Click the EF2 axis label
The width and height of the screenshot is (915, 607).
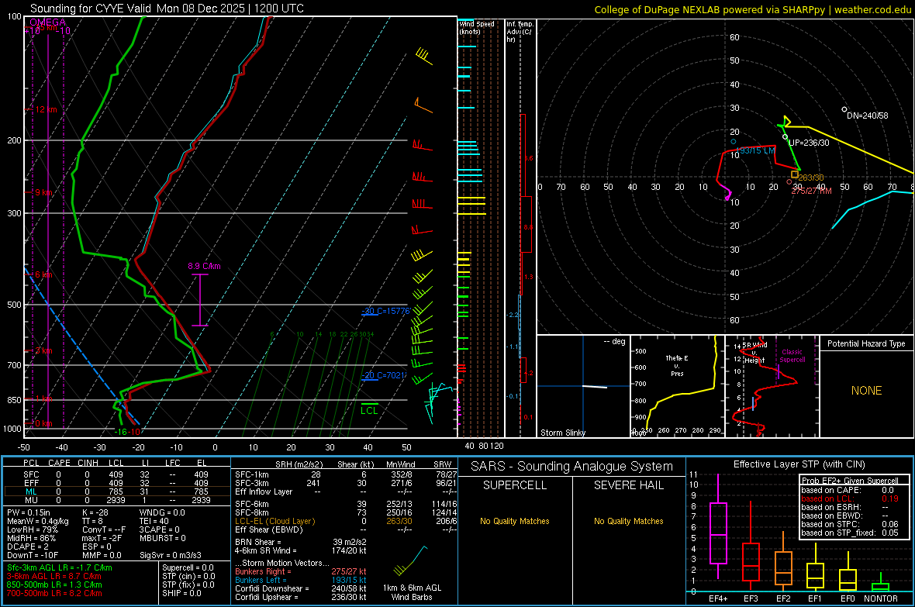coord(783,598)
